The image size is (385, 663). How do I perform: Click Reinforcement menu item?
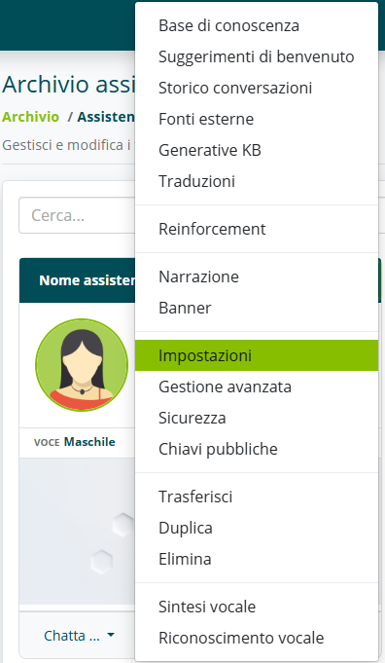(x=257, y=229)
